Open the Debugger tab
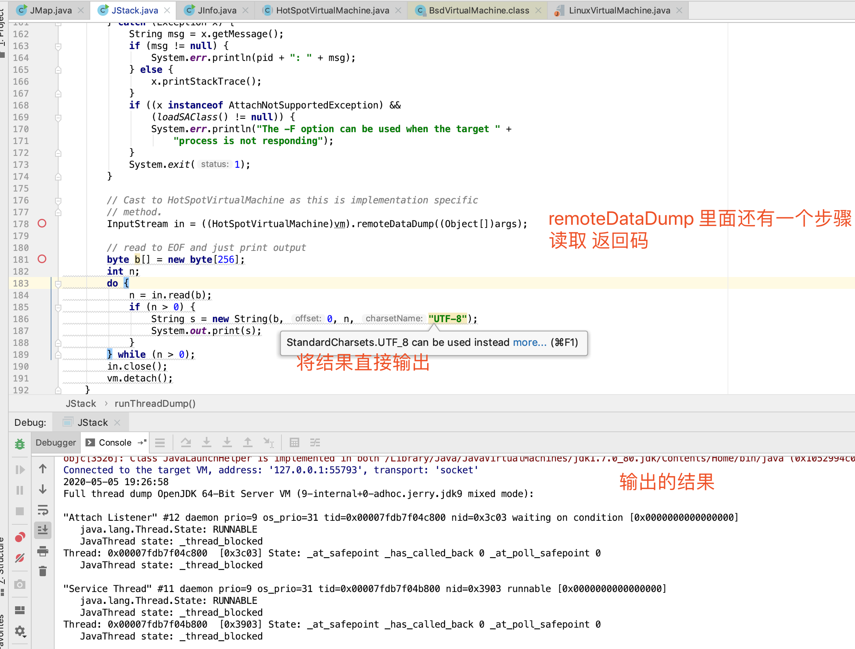Image resolution: width=855 pixels, height=649 pixels. 56,442
